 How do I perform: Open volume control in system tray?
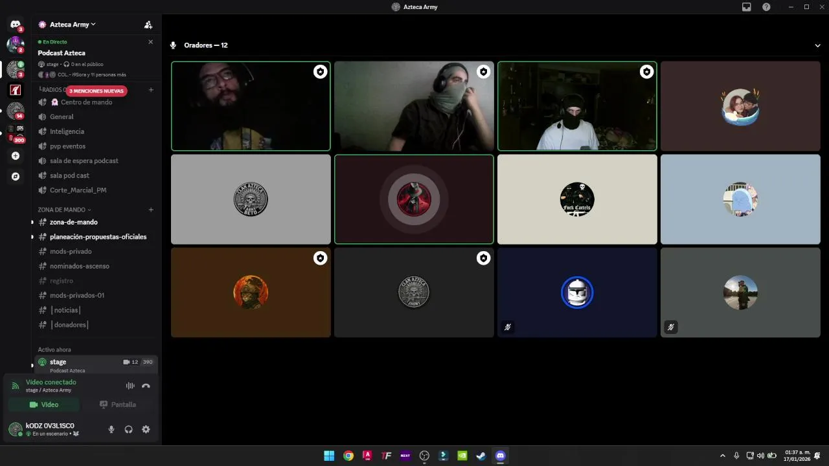tap(760, 456)
